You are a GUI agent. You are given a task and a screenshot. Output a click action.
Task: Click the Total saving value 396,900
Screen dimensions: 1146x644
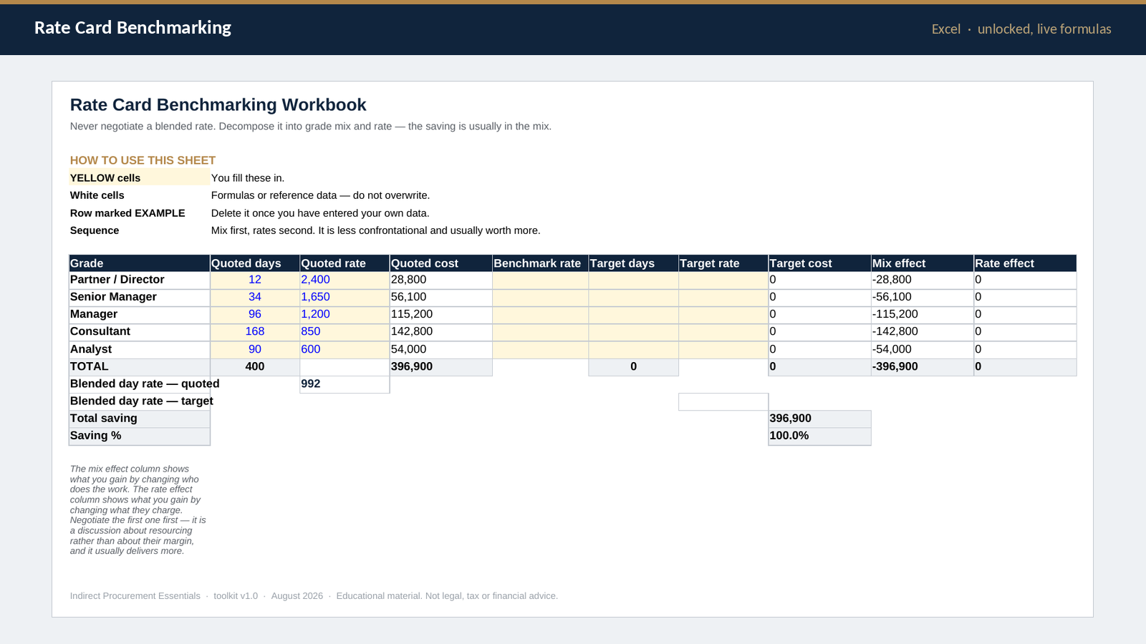819,419
